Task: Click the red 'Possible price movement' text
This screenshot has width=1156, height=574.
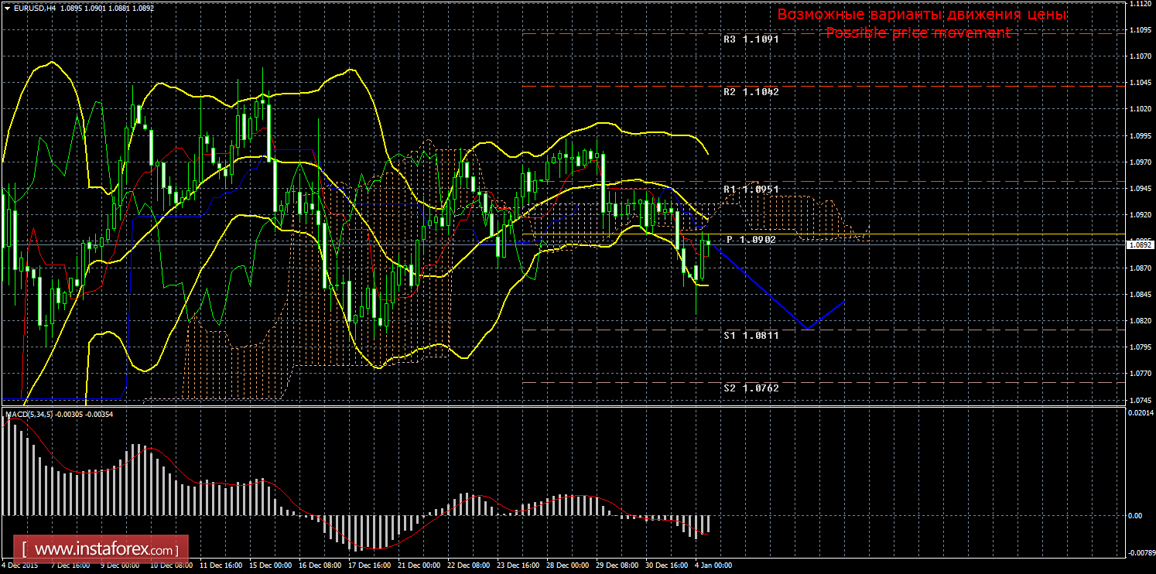Action: (x=918, y=32)
